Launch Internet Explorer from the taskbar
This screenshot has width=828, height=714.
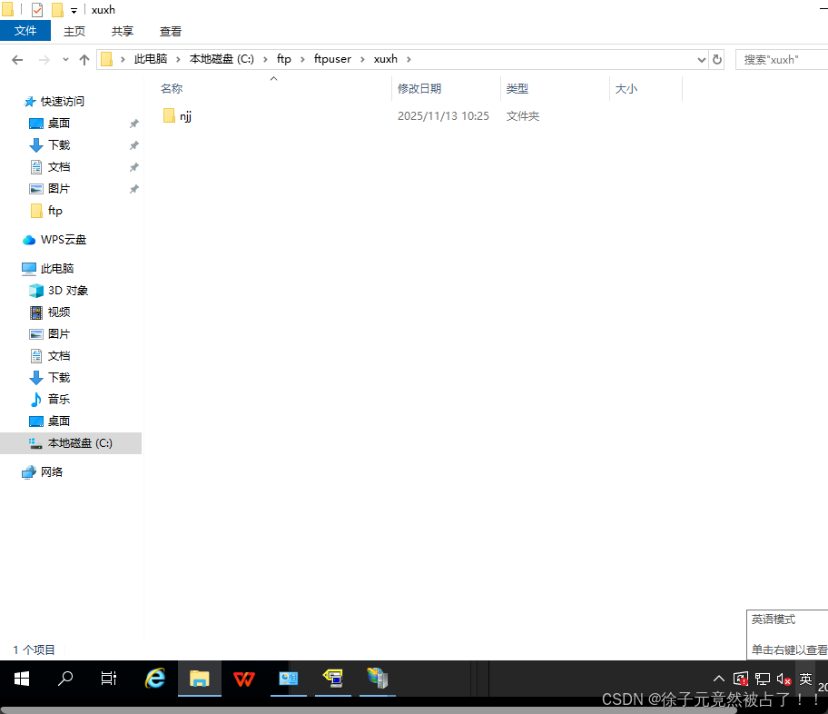[x=154, y=679]
